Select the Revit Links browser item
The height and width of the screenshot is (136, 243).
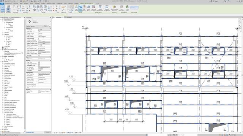[7, 131]
